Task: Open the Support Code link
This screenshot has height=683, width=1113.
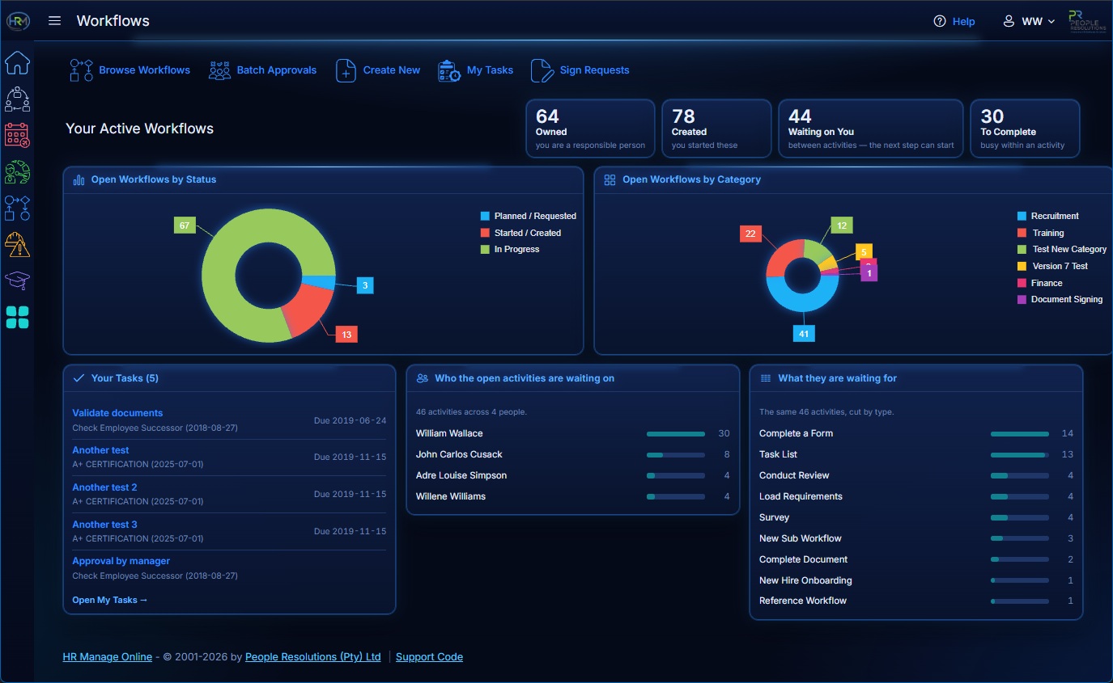Action: (x=429, y=657)
